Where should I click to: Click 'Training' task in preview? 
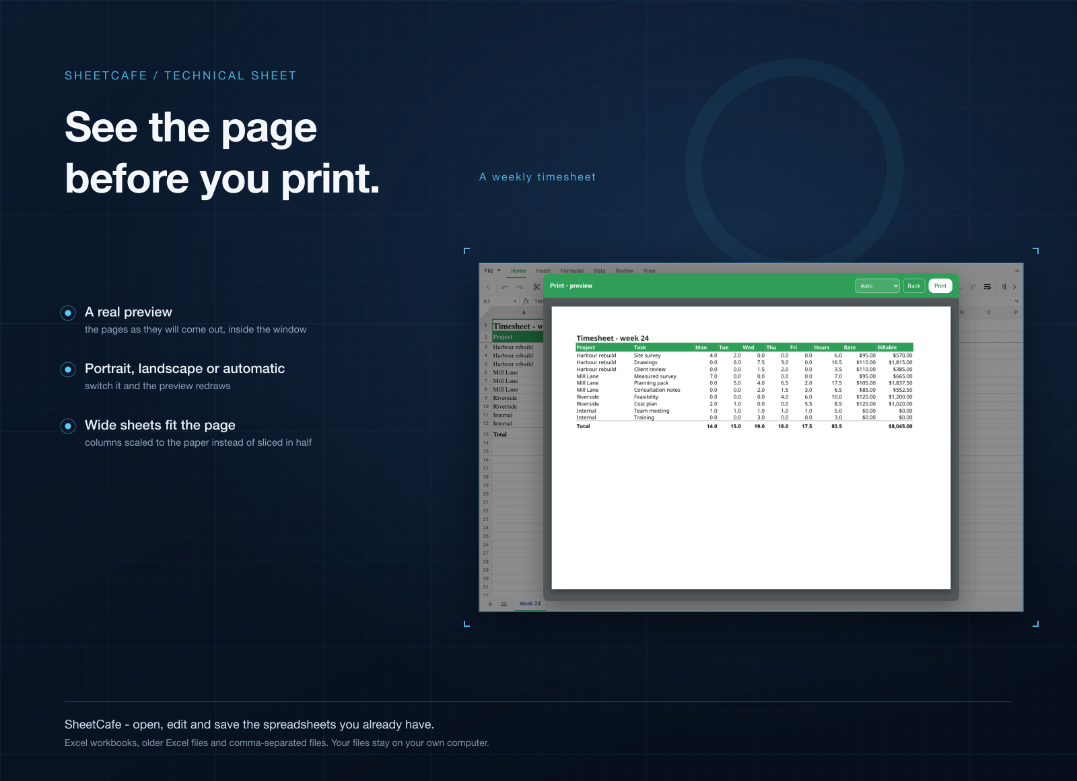point(644,417)
